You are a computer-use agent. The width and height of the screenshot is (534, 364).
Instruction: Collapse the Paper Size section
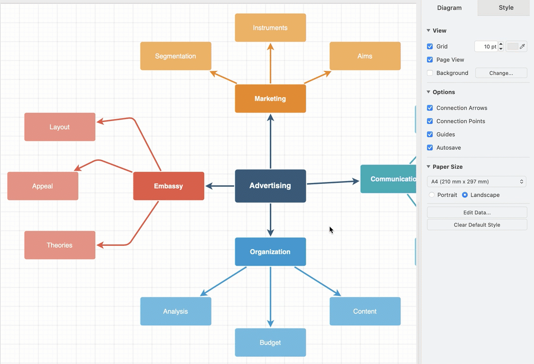click(x=428, y=167)
